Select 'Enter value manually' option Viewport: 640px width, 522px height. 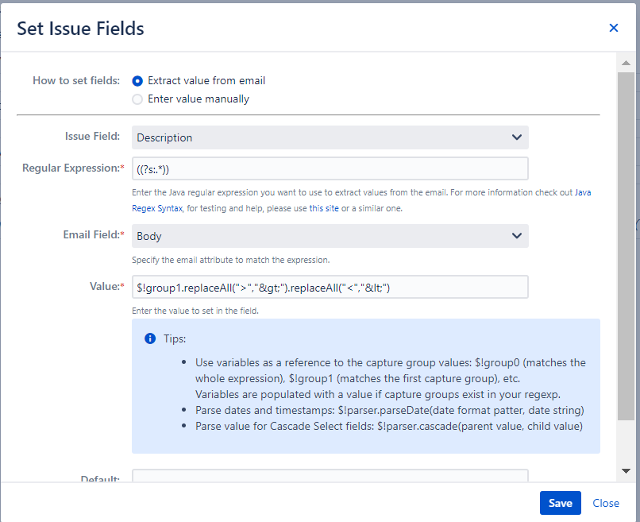point(137,99)
